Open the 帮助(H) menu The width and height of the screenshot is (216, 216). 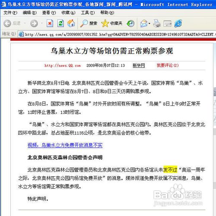(x=107, y=13)
